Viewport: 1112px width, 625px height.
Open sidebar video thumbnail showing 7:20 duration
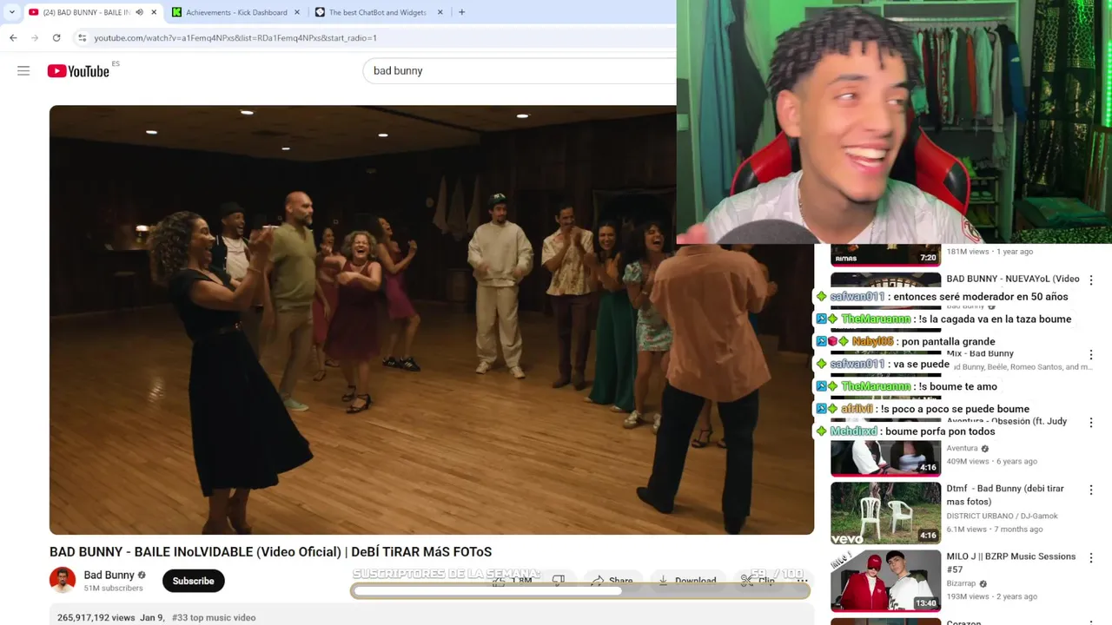coord(885,254)
